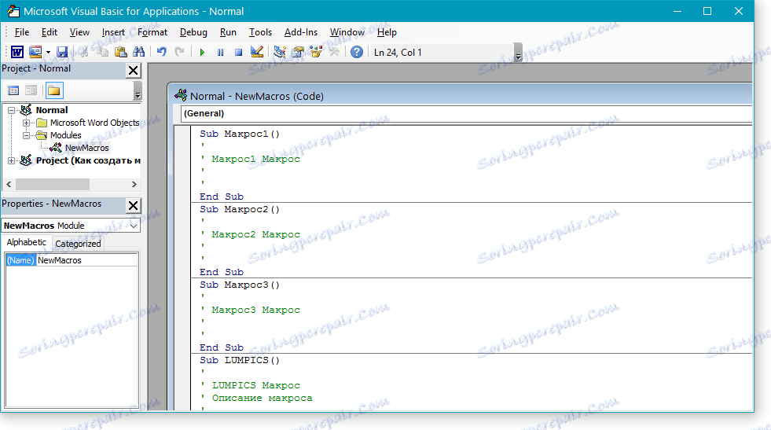Click the Help question mark icon
Screen dimensions: 771x430
pyautogui.click(x=357, y=53)
